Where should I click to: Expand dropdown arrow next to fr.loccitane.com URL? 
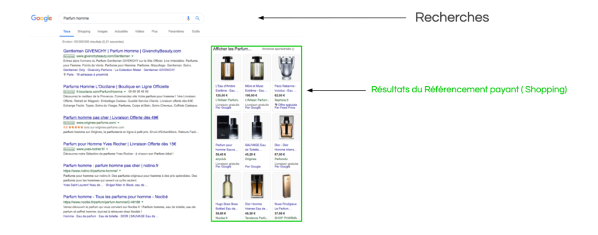(126, 92)
